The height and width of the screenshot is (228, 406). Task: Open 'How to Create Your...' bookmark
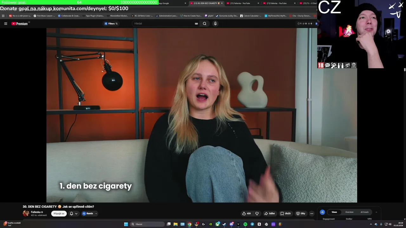191,16
